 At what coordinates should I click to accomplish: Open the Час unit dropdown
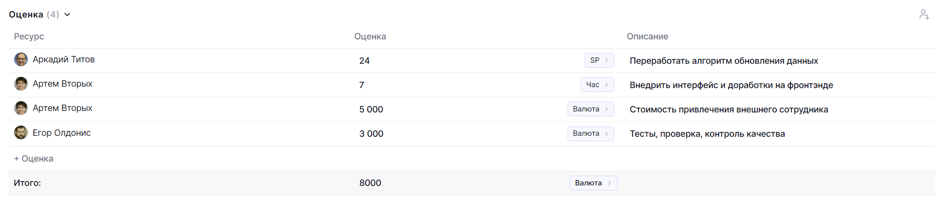(x=597, y=85)
